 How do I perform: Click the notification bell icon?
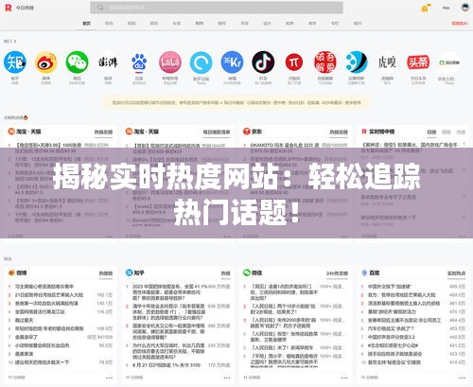pos(426,8)
